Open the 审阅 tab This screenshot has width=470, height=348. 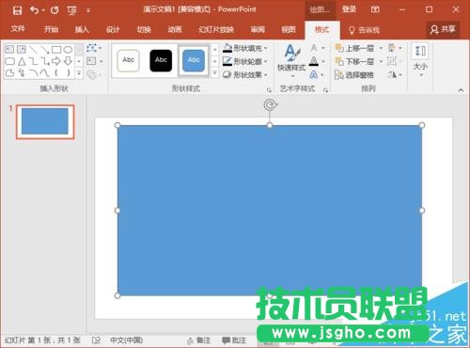[258, 29]
